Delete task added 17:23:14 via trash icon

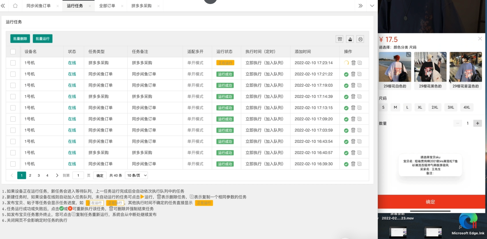click(353, 63)
